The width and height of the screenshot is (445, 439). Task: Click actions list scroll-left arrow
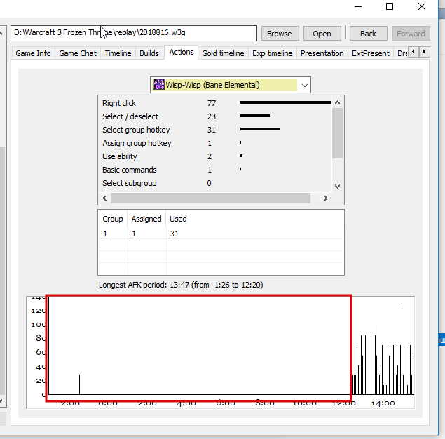(x=104, y=198)
